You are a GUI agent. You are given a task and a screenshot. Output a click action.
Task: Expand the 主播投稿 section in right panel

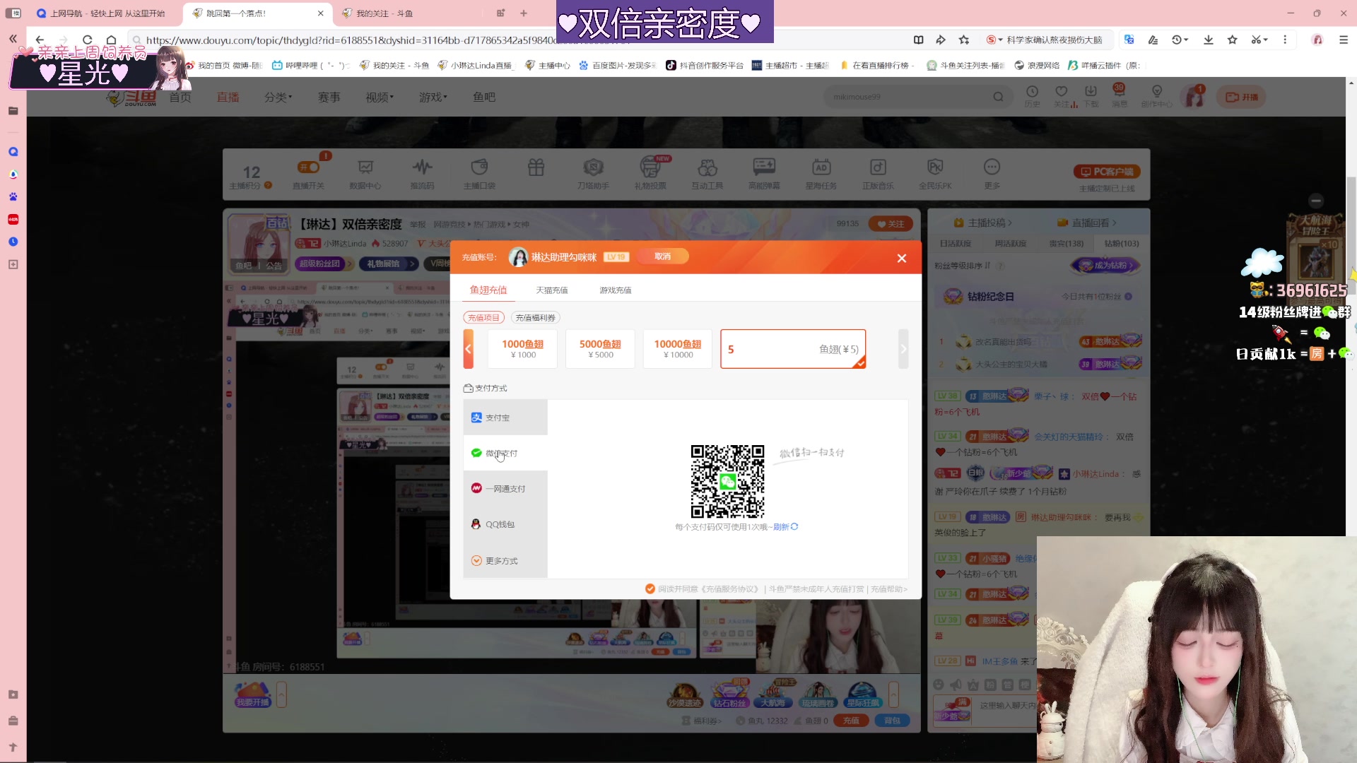tap(982, 223)
